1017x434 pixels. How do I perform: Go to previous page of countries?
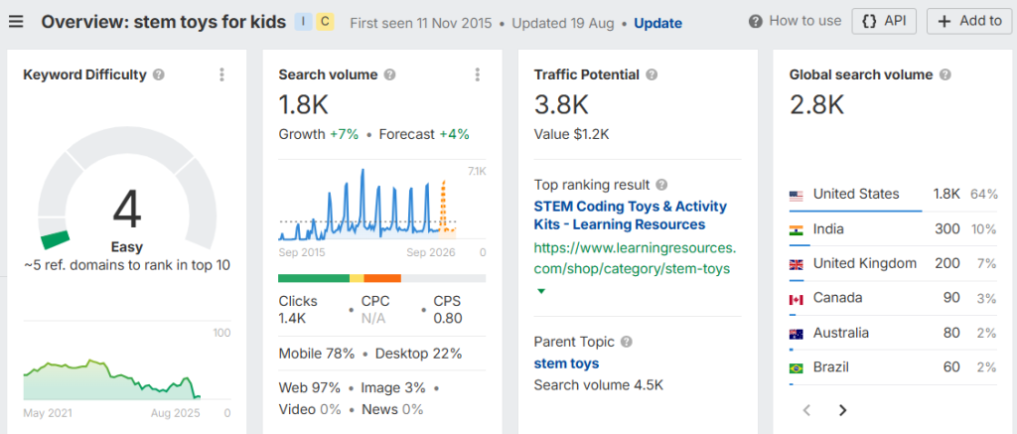click(806, 410)
